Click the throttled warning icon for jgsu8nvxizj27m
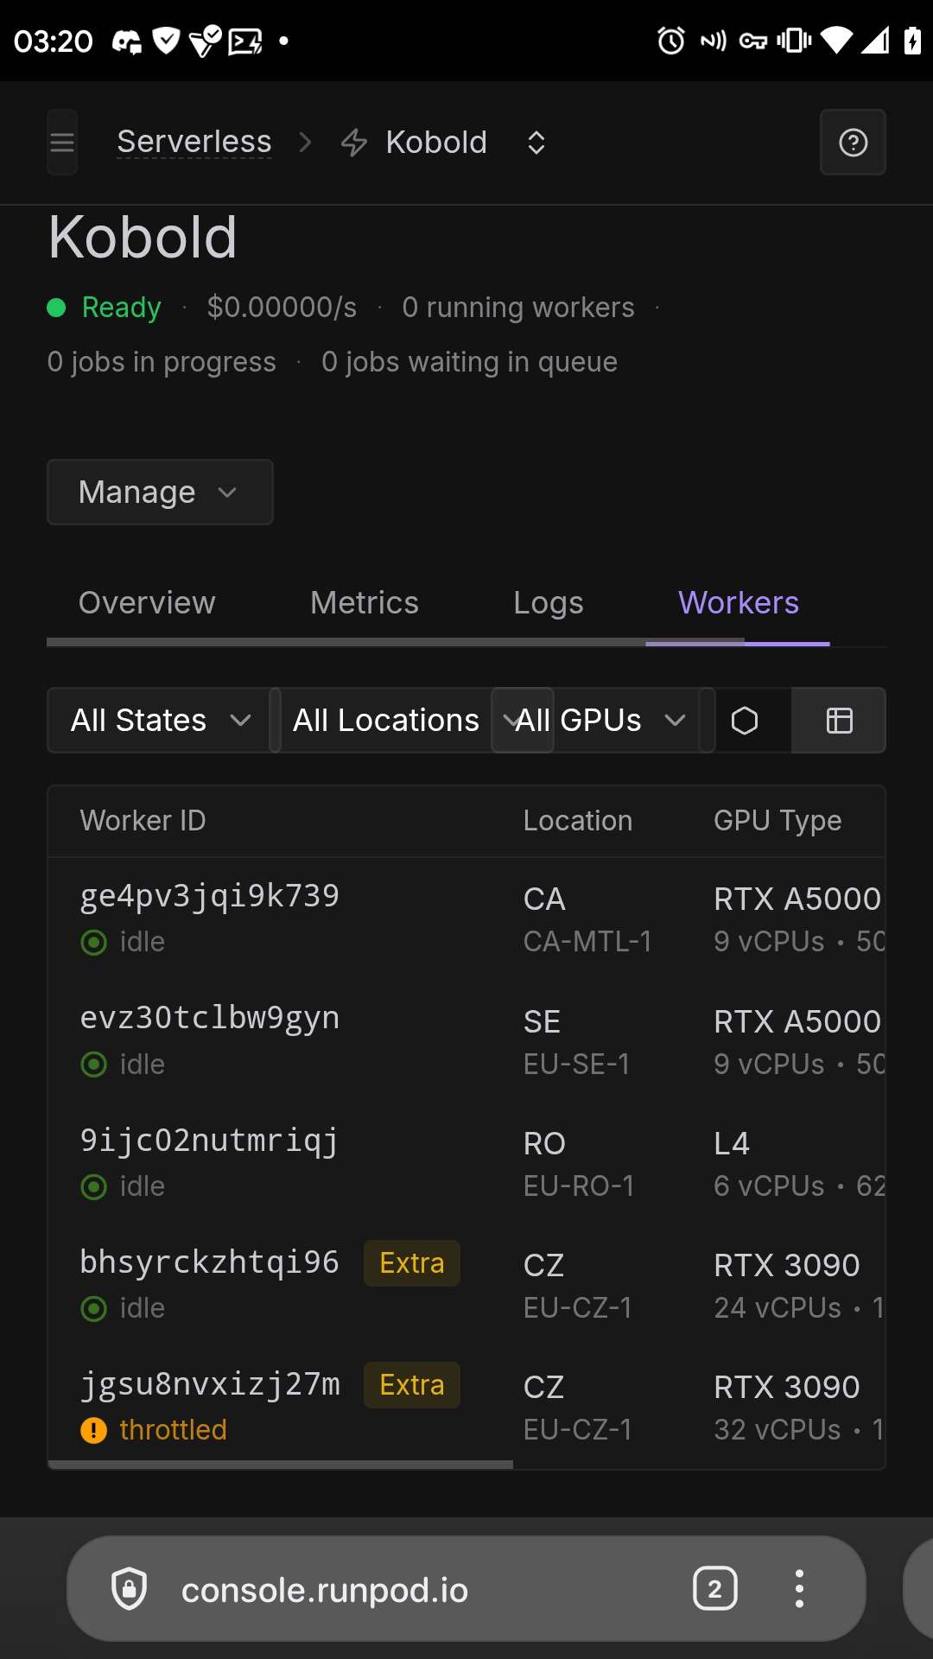933x1659 pixels. coord(93,1430)
